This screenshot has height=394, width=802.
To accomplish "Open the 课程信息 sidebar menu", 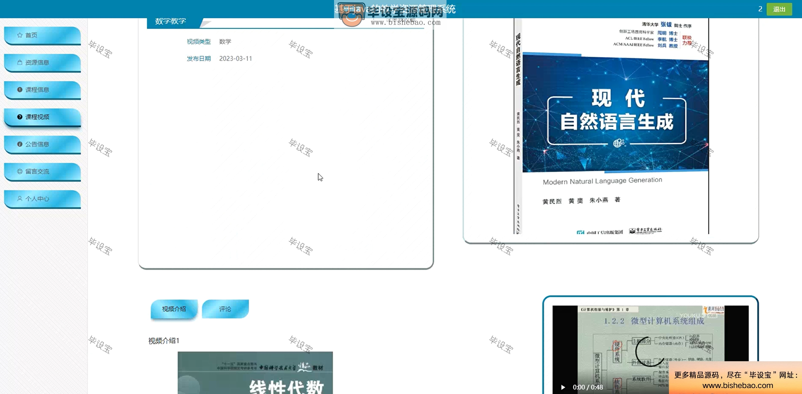I will (43, 90).
